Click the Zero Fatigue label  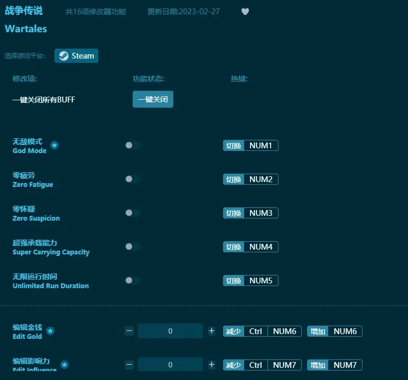coord(33,184)
